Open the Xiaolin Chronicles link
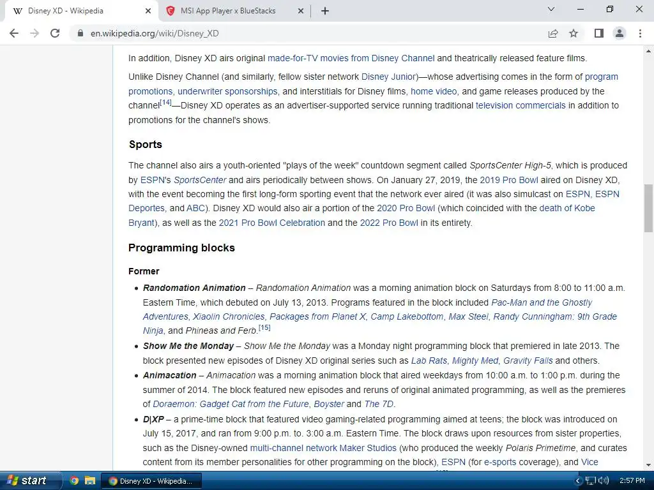654x490 pixels. click(229, 316)
